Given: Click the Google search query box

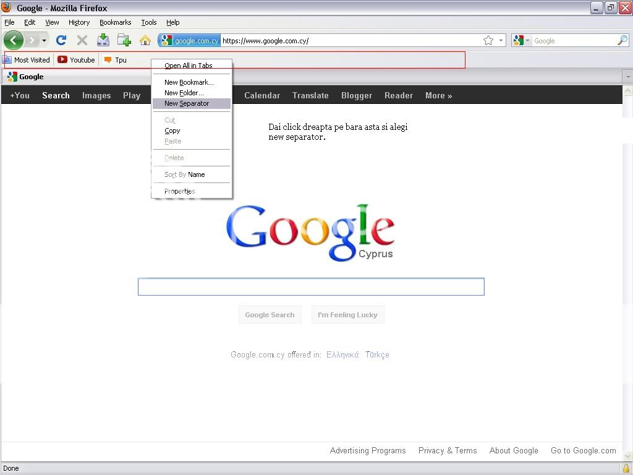Looking at the screenshot, I should coord(311,287).
